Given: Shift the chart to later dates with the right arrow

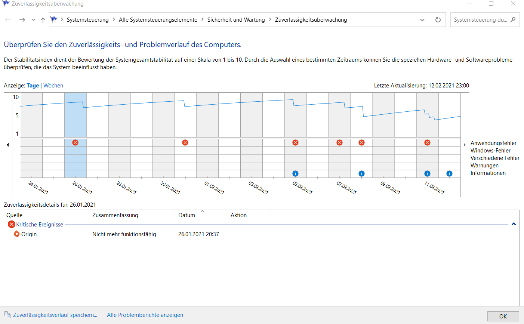Looking at the screenshot, I should (465, 145).
